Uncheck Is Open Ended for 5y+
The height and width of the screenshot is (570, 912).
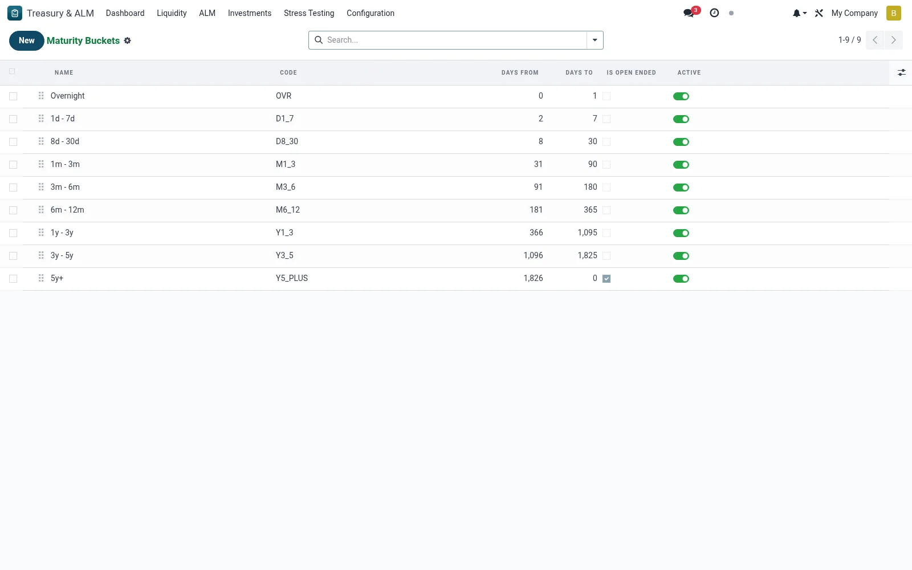(x=606, y=279)
